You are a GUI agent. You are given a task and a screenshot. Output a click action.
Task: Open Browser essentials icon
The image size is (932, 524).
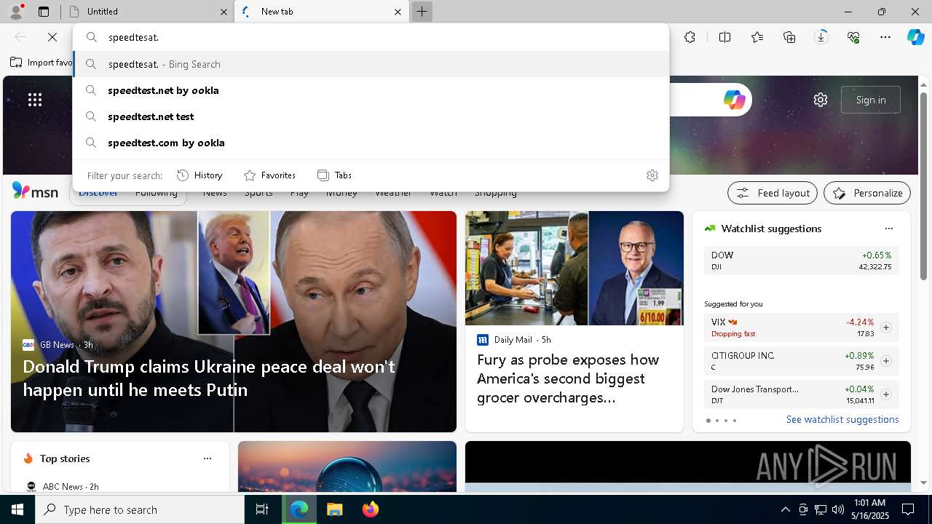[853, 37]
